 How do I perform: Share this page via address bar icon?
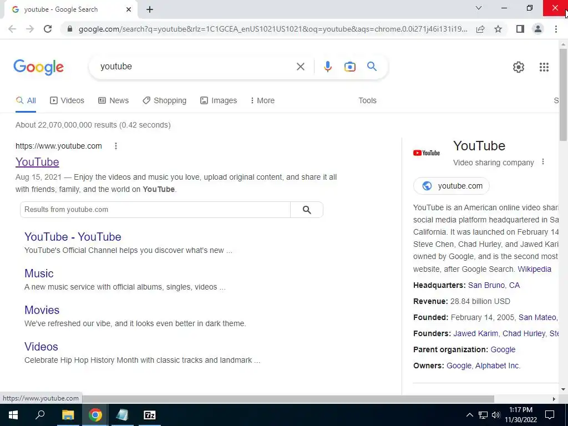coord(480,29)
